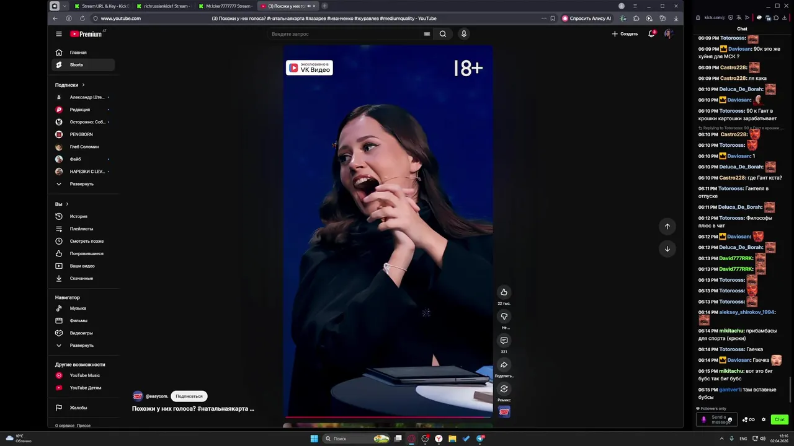Viewport: 794px width, 446px height.
Task: Like the Short with thumbs up
Action: 504,292
